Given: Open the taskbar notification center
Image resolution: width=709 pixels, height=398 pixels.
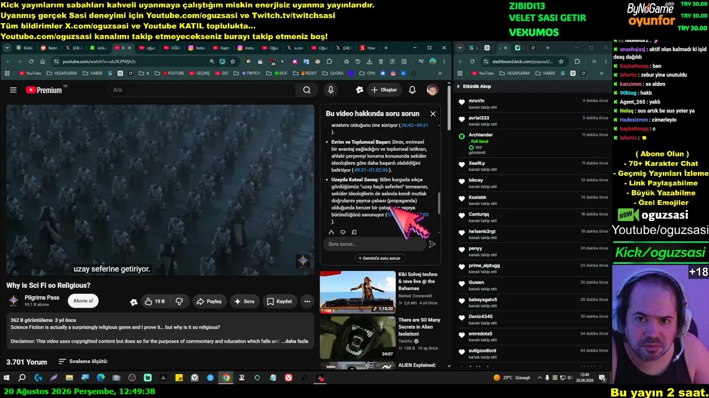Looking at the screenshot, I should pos(603,378).
